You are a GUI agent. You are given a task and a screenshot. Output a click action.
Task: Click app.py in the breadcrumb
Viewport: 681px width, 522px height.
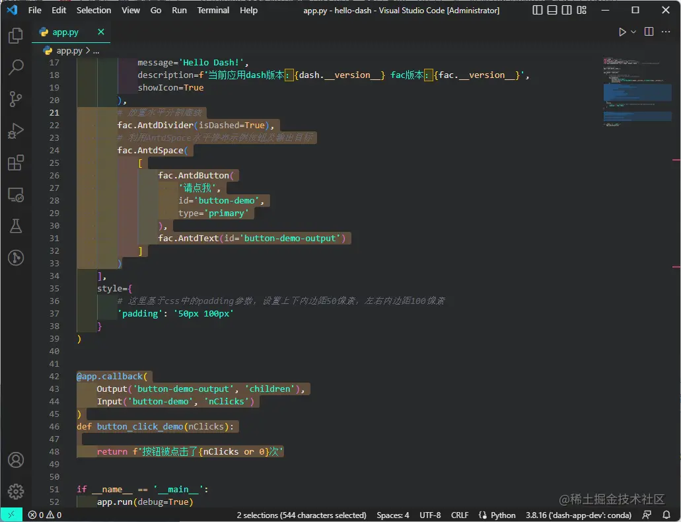69,51
